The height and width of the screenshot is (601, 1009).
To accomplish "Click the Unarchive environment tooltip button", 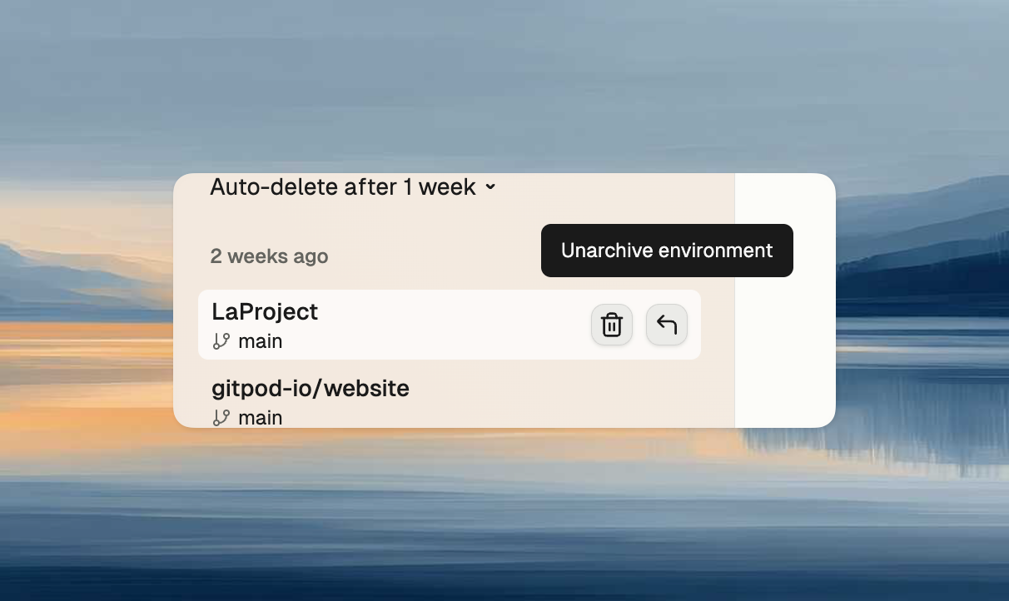I will click(667, 250).
